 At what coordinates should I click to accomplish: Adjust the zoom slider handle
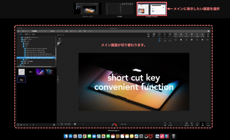click(75, 124)
